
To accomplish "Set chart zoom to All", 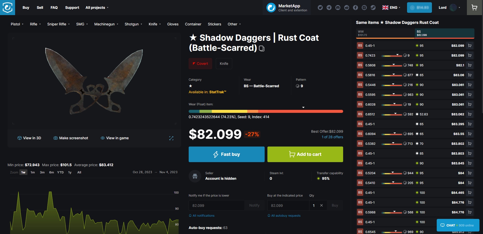I will coord(79,172).
